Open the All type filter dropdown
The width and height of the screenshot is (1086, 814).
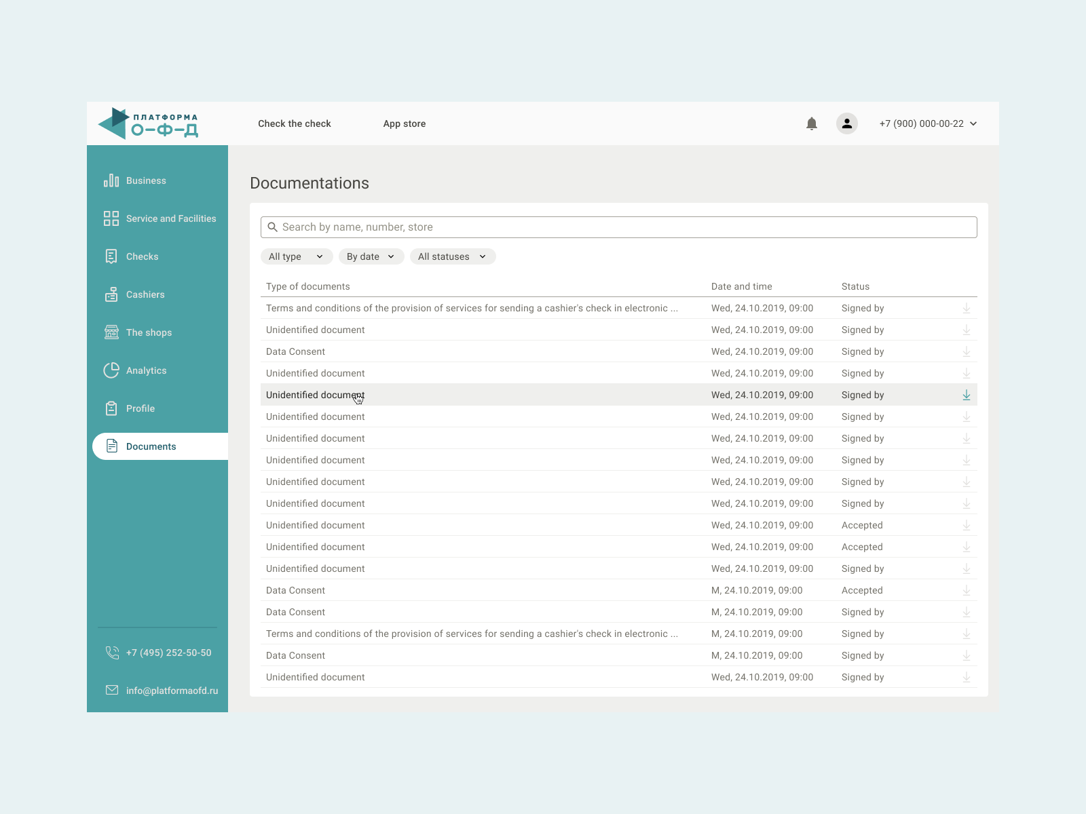[296, 256]
